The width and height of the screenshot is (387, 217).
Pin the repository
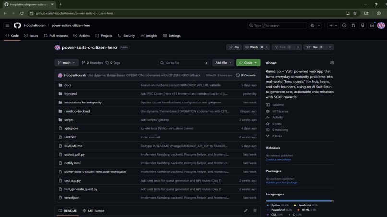click(x=234, y=47)
